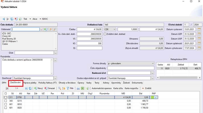The image size is (203, 113).
Task: Open Karta rozpočtu
Action: [x=132, y=88]
